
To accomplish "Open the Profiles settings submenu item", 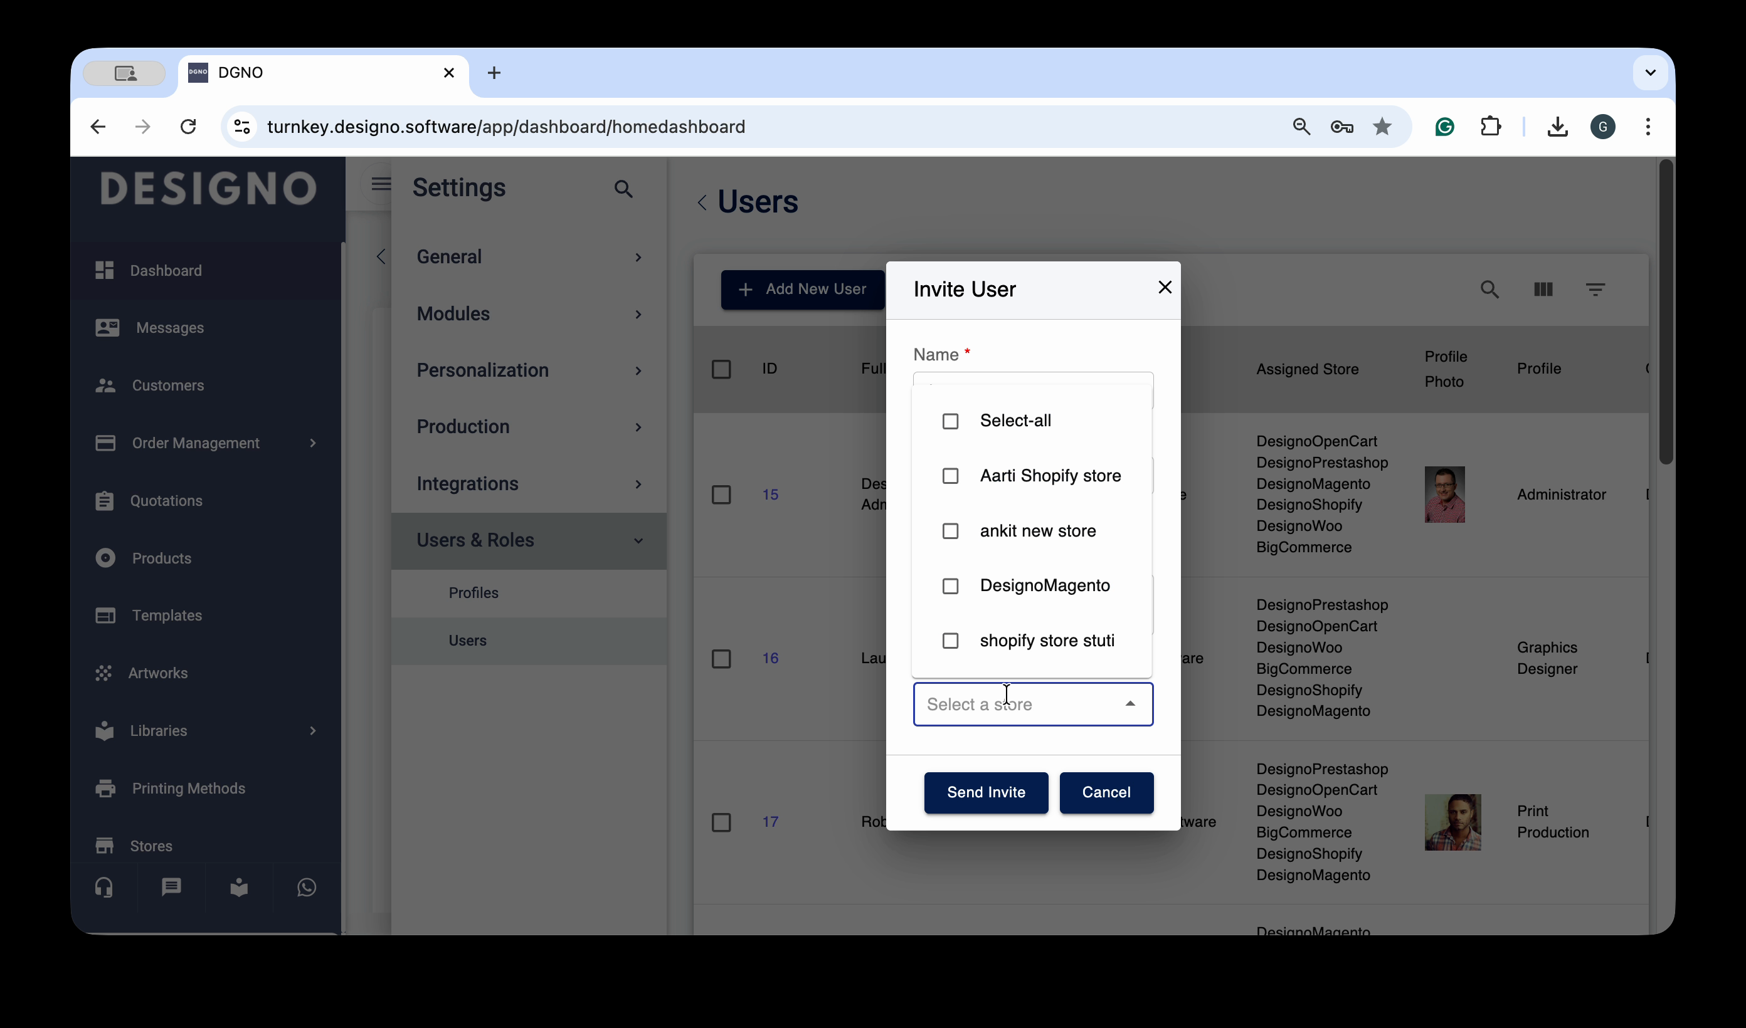I will pyautogui.click(x=529, y=593).
